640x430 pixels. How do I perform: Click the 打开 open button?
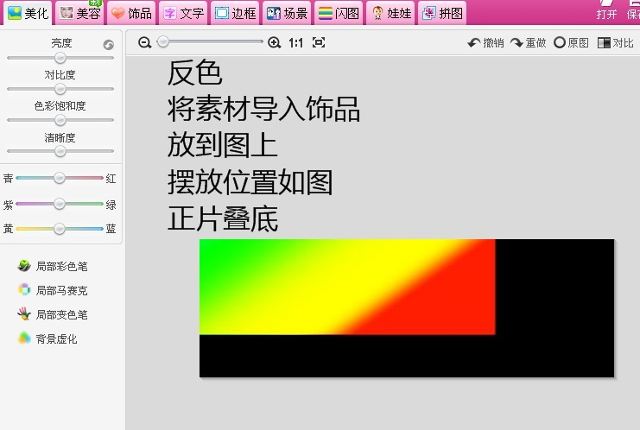coord(606,12)
